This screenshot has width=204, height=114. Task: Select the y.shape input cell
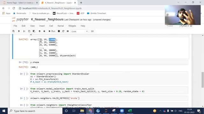coord(109,62)
